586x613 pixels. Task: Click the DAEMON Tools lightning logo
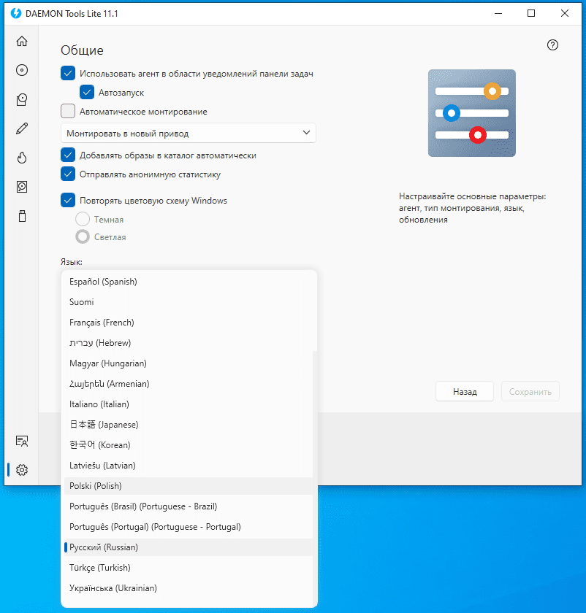(x=16, y=13)
